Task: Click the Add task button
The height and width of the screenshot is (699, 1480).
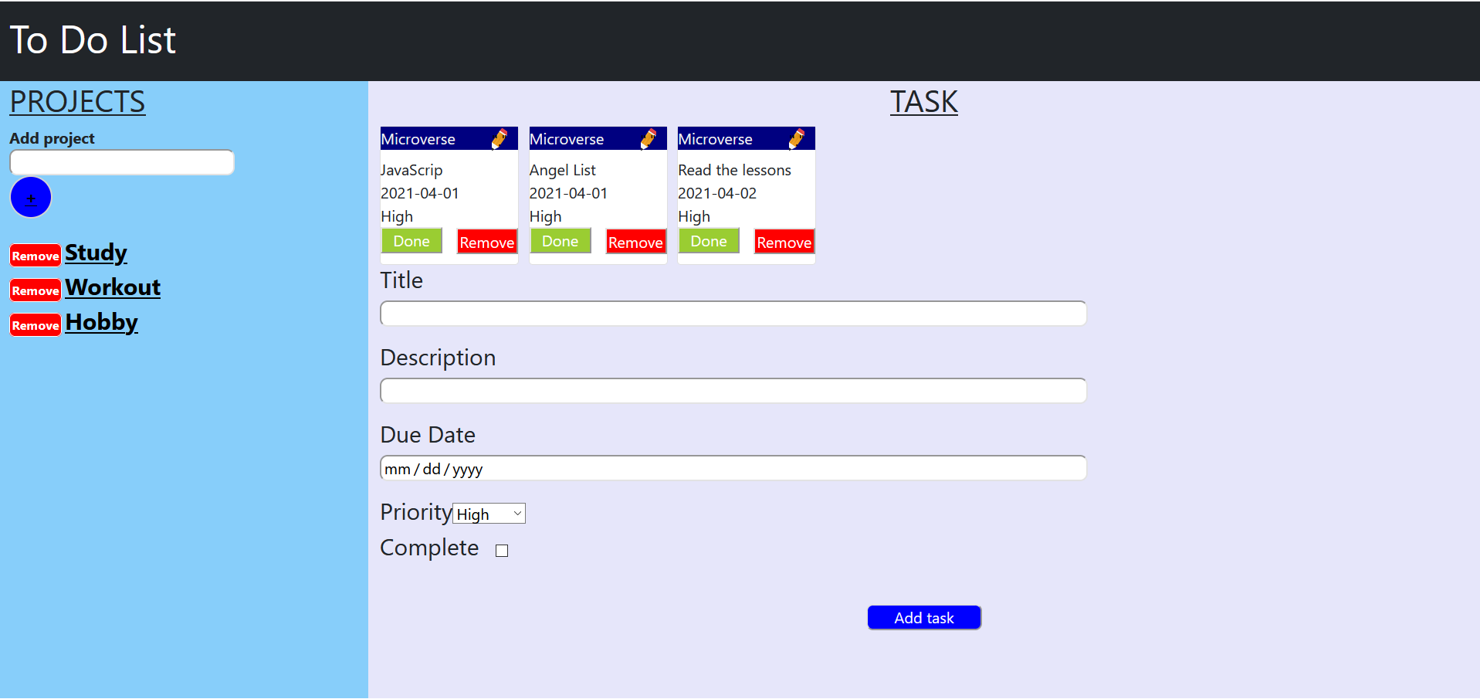Action: [x=924, y=618]
